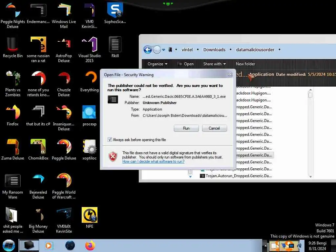Select the VM0 KevinSi... desktop icon
336x252 pixels.
pyautogui.click(x=89, y=16)
